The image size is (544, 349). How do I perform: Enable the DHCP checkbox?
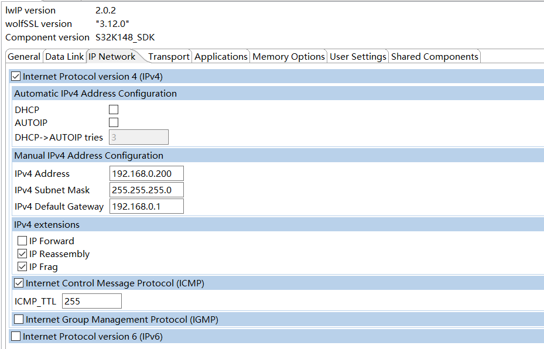[114, 110]
